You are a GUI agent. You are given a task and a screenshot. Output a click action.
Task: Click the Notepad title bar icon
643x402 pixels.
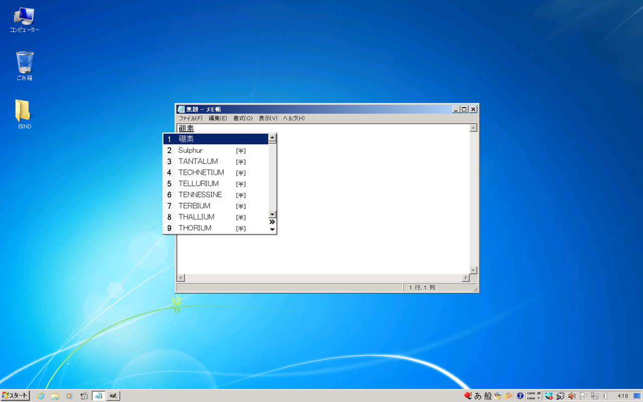tap(181, 109)
